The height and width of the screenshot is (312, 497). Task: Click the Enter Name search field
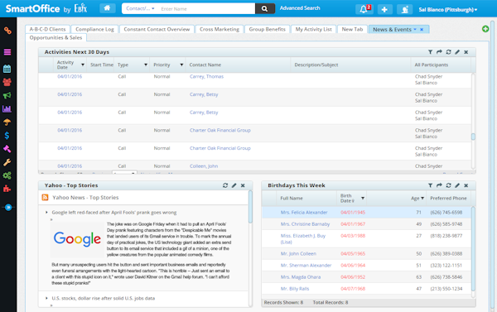coord(206,8)
